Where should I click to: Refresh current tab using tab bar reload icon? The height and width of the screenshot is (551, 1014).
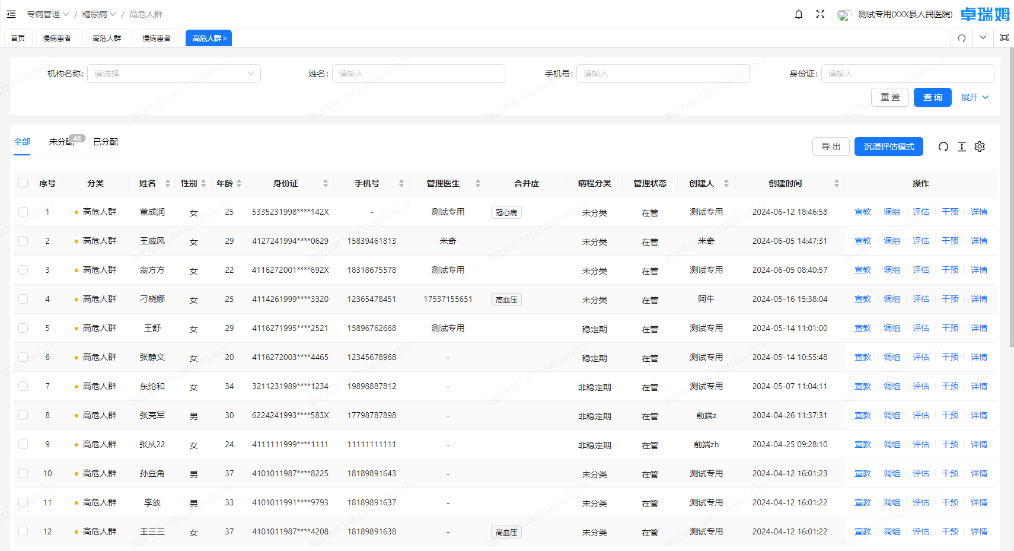click(x=962, y=38)
